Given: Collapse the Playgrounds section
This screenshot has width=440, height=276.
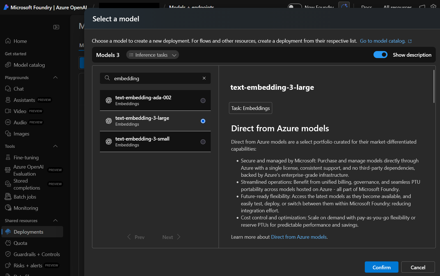Looking at the screenshot, I should [55, 77].
